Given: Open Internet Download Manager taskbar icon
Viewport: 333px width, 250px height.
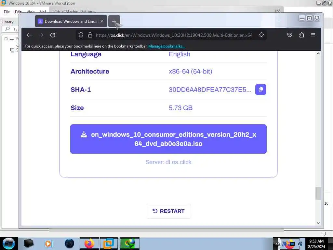Looking at the screenshot, I should [x=129, y=243].
